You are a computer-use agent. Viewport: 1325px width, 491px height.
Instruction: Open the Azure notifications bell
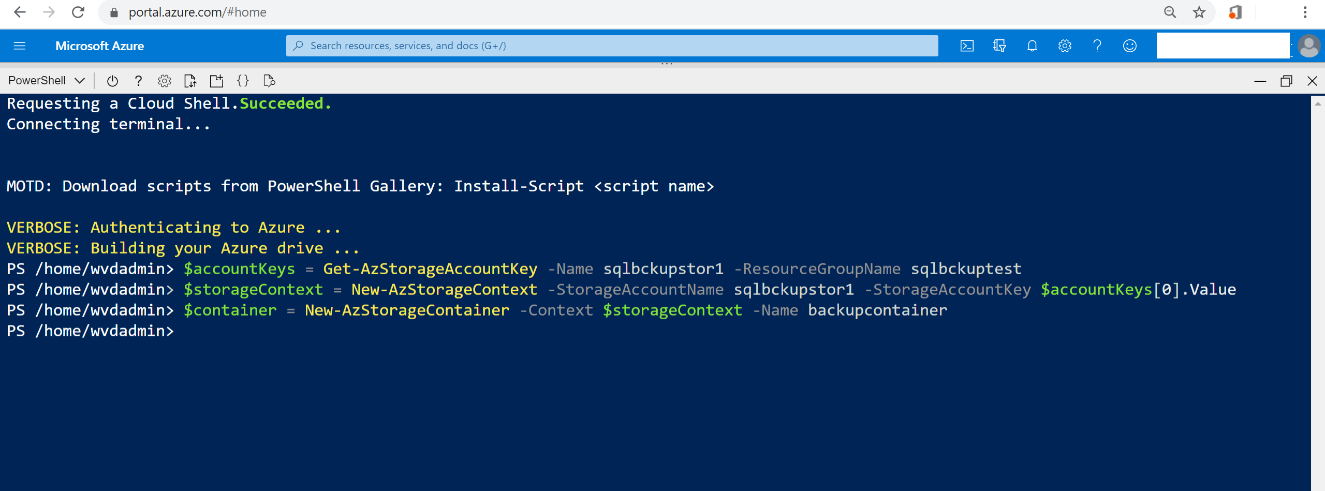click(1032, 46)
